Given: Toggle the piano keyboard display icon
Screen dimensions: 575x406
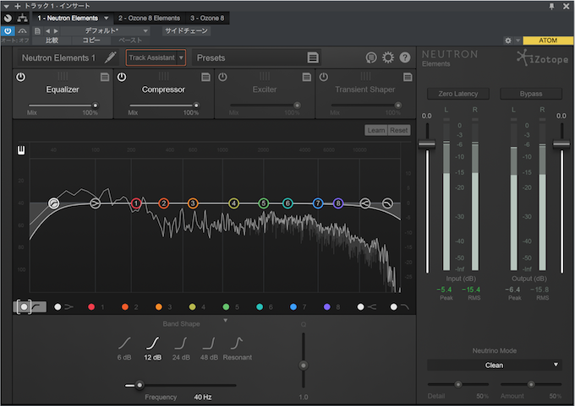Looking at the screenshot, I should pyautogui.click(x=21, y=150).
